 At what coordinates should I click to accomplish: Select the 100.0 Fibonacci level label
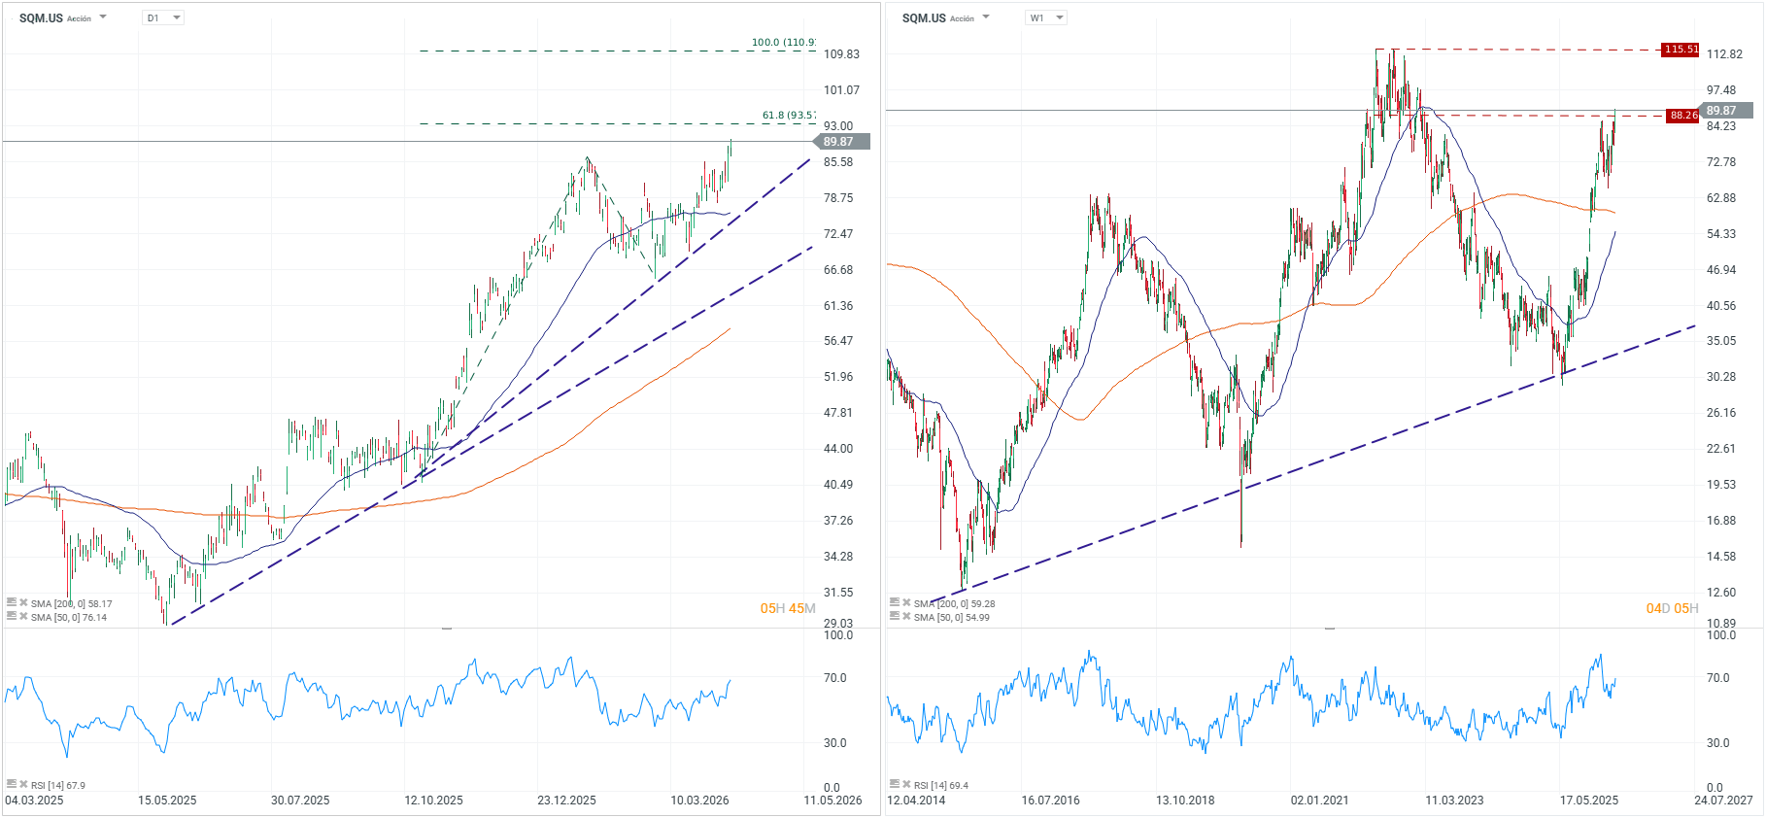(783, 43)
